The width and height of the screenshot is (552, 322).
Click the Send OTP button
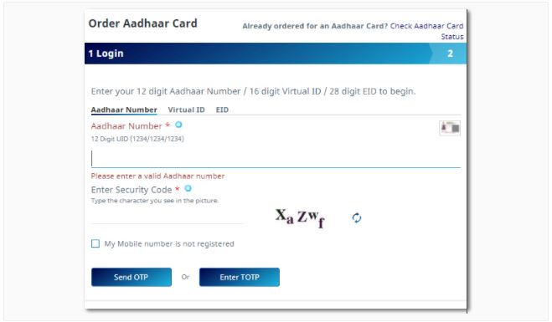coord(132,277)
